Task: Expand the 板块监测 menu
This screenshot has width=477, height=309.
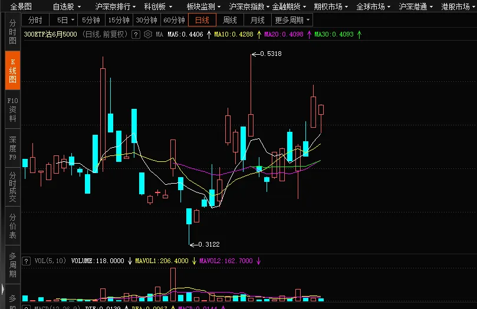Action: tap(203, 6)
